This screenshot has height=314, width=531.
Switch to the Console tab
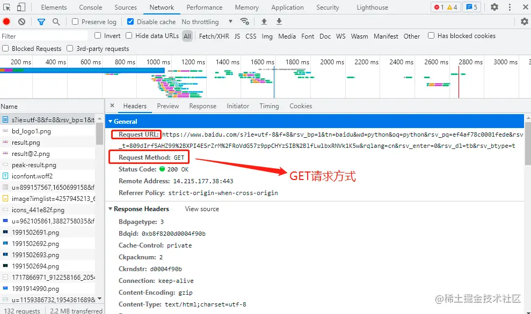[90, 7]
